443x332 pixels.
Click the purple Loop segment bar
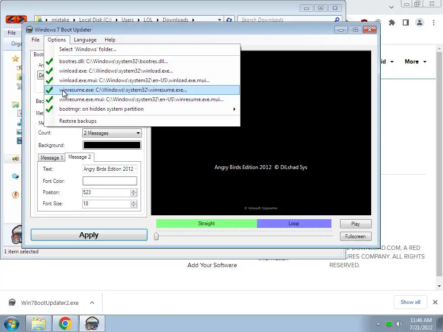(x=294, y=223)
